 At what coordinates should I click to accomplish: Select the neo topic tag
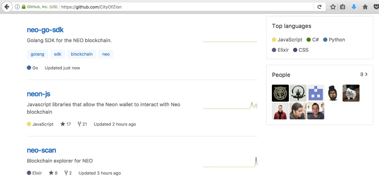[x=106, y=54]
